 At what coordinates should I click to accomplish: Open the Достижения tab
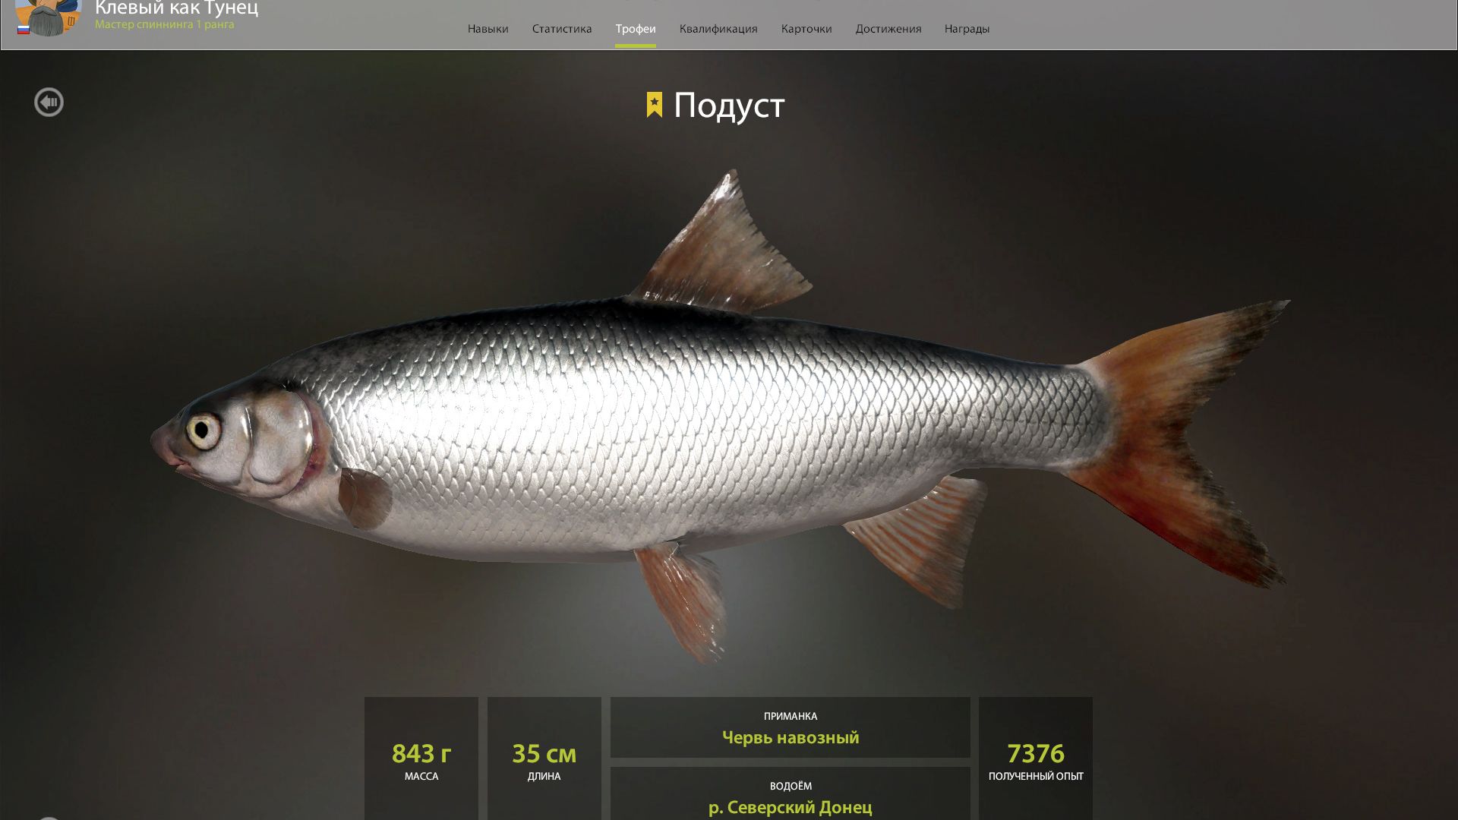tap(888, 29)
